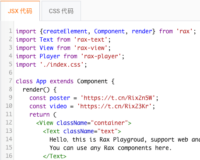200x160 pixels.
Task: Select line number 7 in gutter
Action: click(11, 81)
